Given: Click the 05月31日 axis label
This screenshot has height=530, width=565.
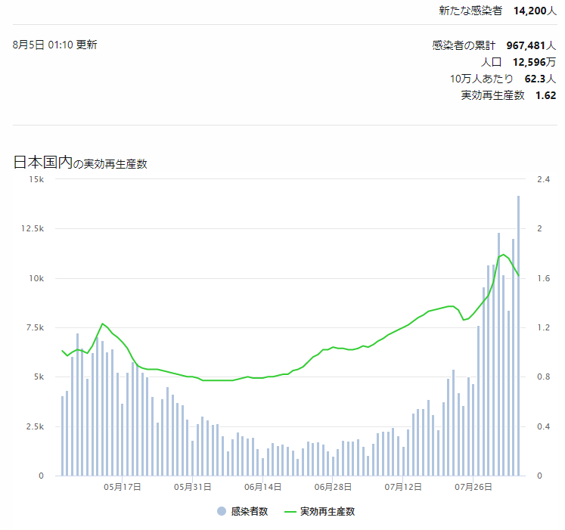Looking at the screenshot, I should (192, 487).
